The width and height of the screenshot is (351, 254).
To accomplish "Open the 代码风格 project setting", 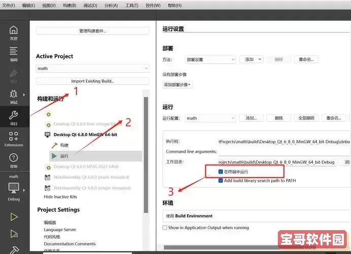I will point(52,237).
